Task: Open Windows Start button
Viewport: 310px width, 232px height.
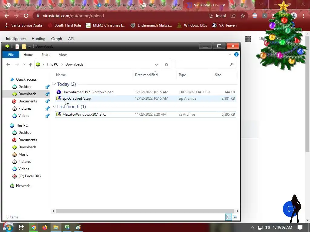Action: coord(8,227)
